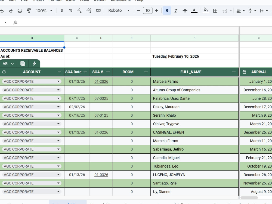Select arrival cell 'October 19'
Screen dimensions: 272x204
pos(256,166)
